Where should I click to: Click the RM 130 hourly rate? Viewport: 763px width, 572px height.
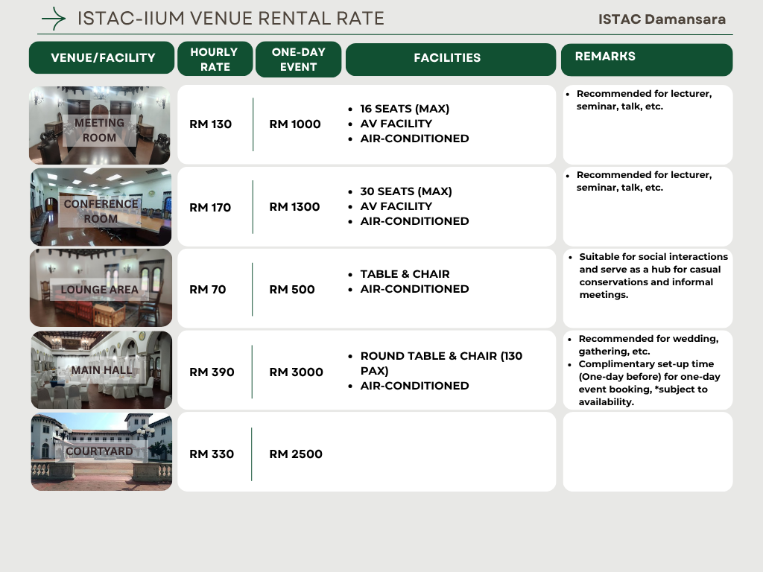click(x=211, y=124)
